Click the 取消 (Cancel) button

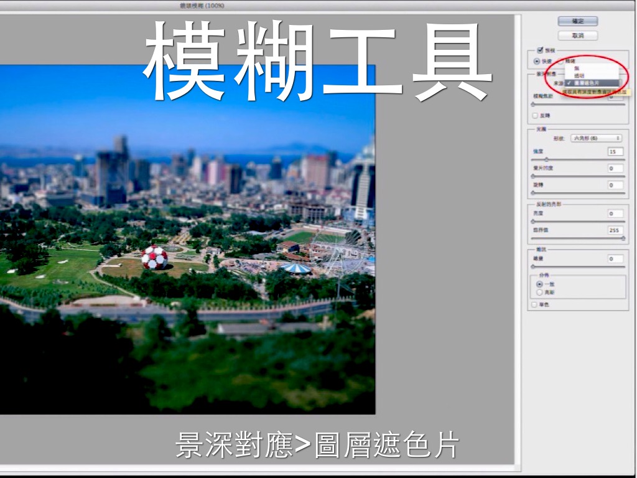(x=577, y=35)
